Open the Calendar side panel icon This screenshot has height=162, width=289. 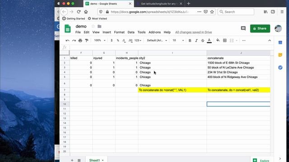coord(280,42)
